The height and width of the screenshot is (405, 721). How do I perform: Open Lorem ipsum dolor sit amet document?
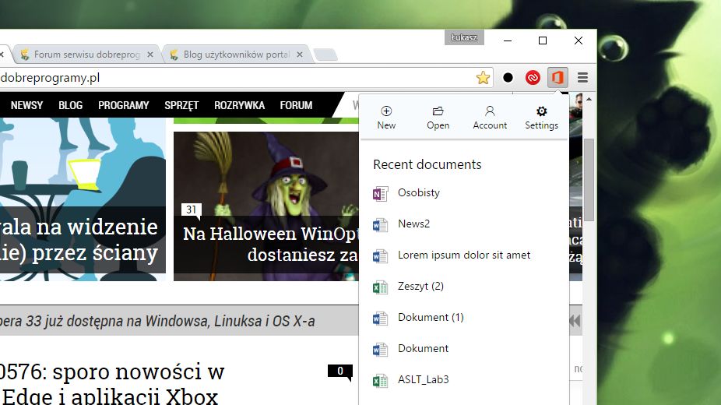coord(464,255)
